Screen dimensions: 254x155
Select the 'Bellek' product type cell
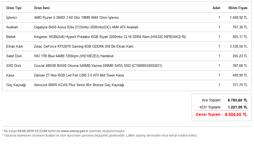[11, 37]
